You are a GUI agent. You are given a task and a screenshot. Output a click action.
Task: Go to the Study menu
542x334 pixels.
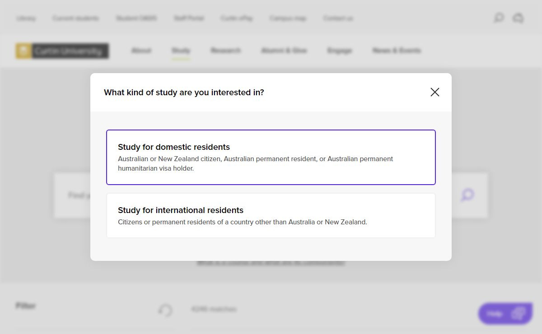tap(181, 51)
